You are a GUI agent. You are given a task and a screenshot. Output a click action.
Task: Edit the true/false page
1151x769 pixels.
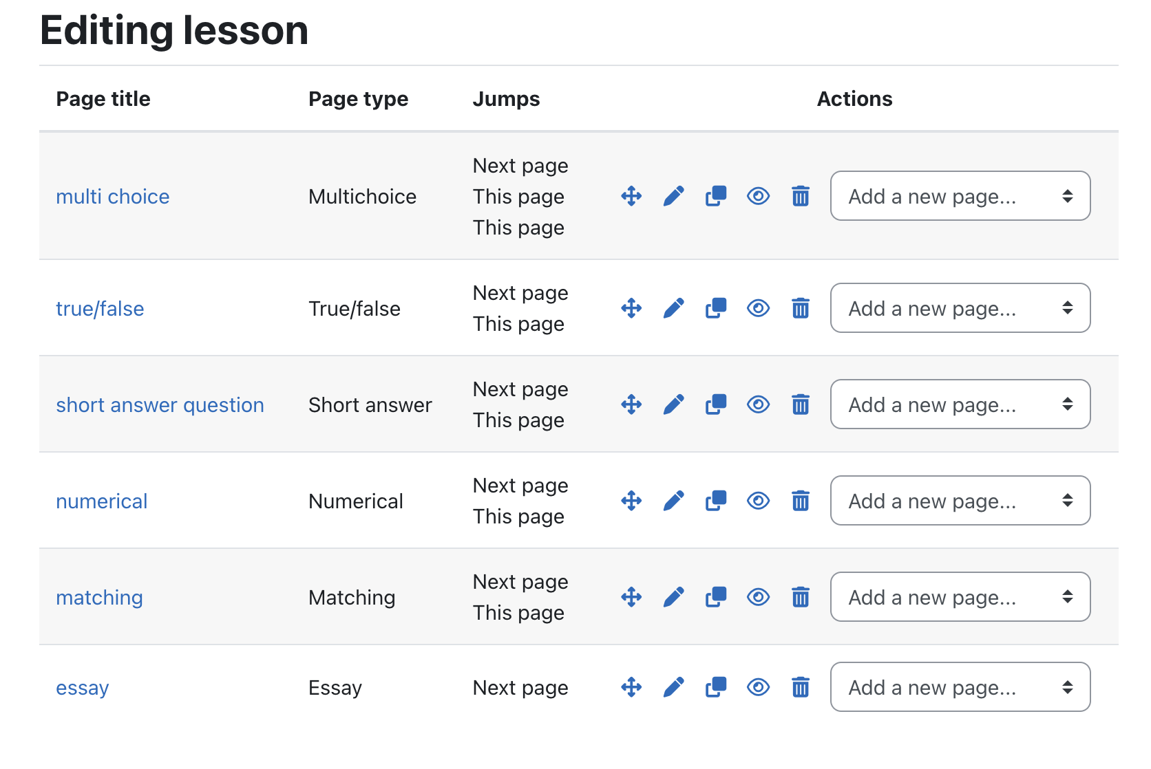coord(673,308)
